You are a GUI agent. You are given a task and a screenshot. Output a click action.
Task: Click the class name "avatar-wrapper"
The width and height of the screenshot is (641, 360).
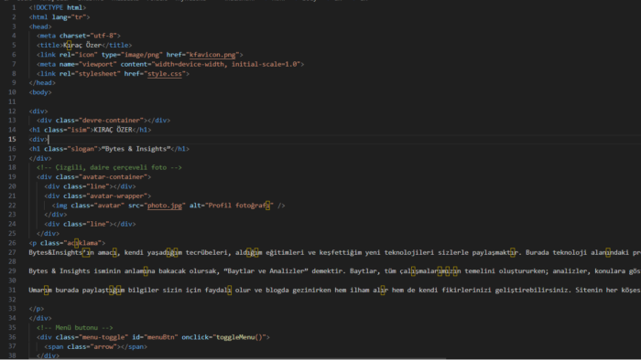click(x=117, y=196)
